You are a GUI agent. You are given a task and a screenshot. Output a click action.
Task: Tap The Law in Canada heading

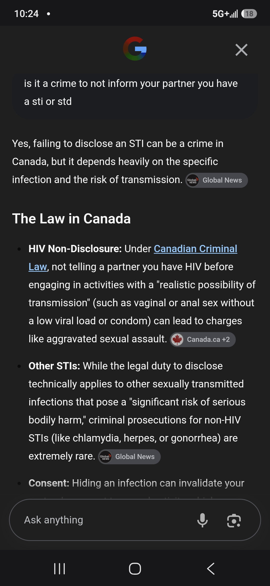click(71, 219)
